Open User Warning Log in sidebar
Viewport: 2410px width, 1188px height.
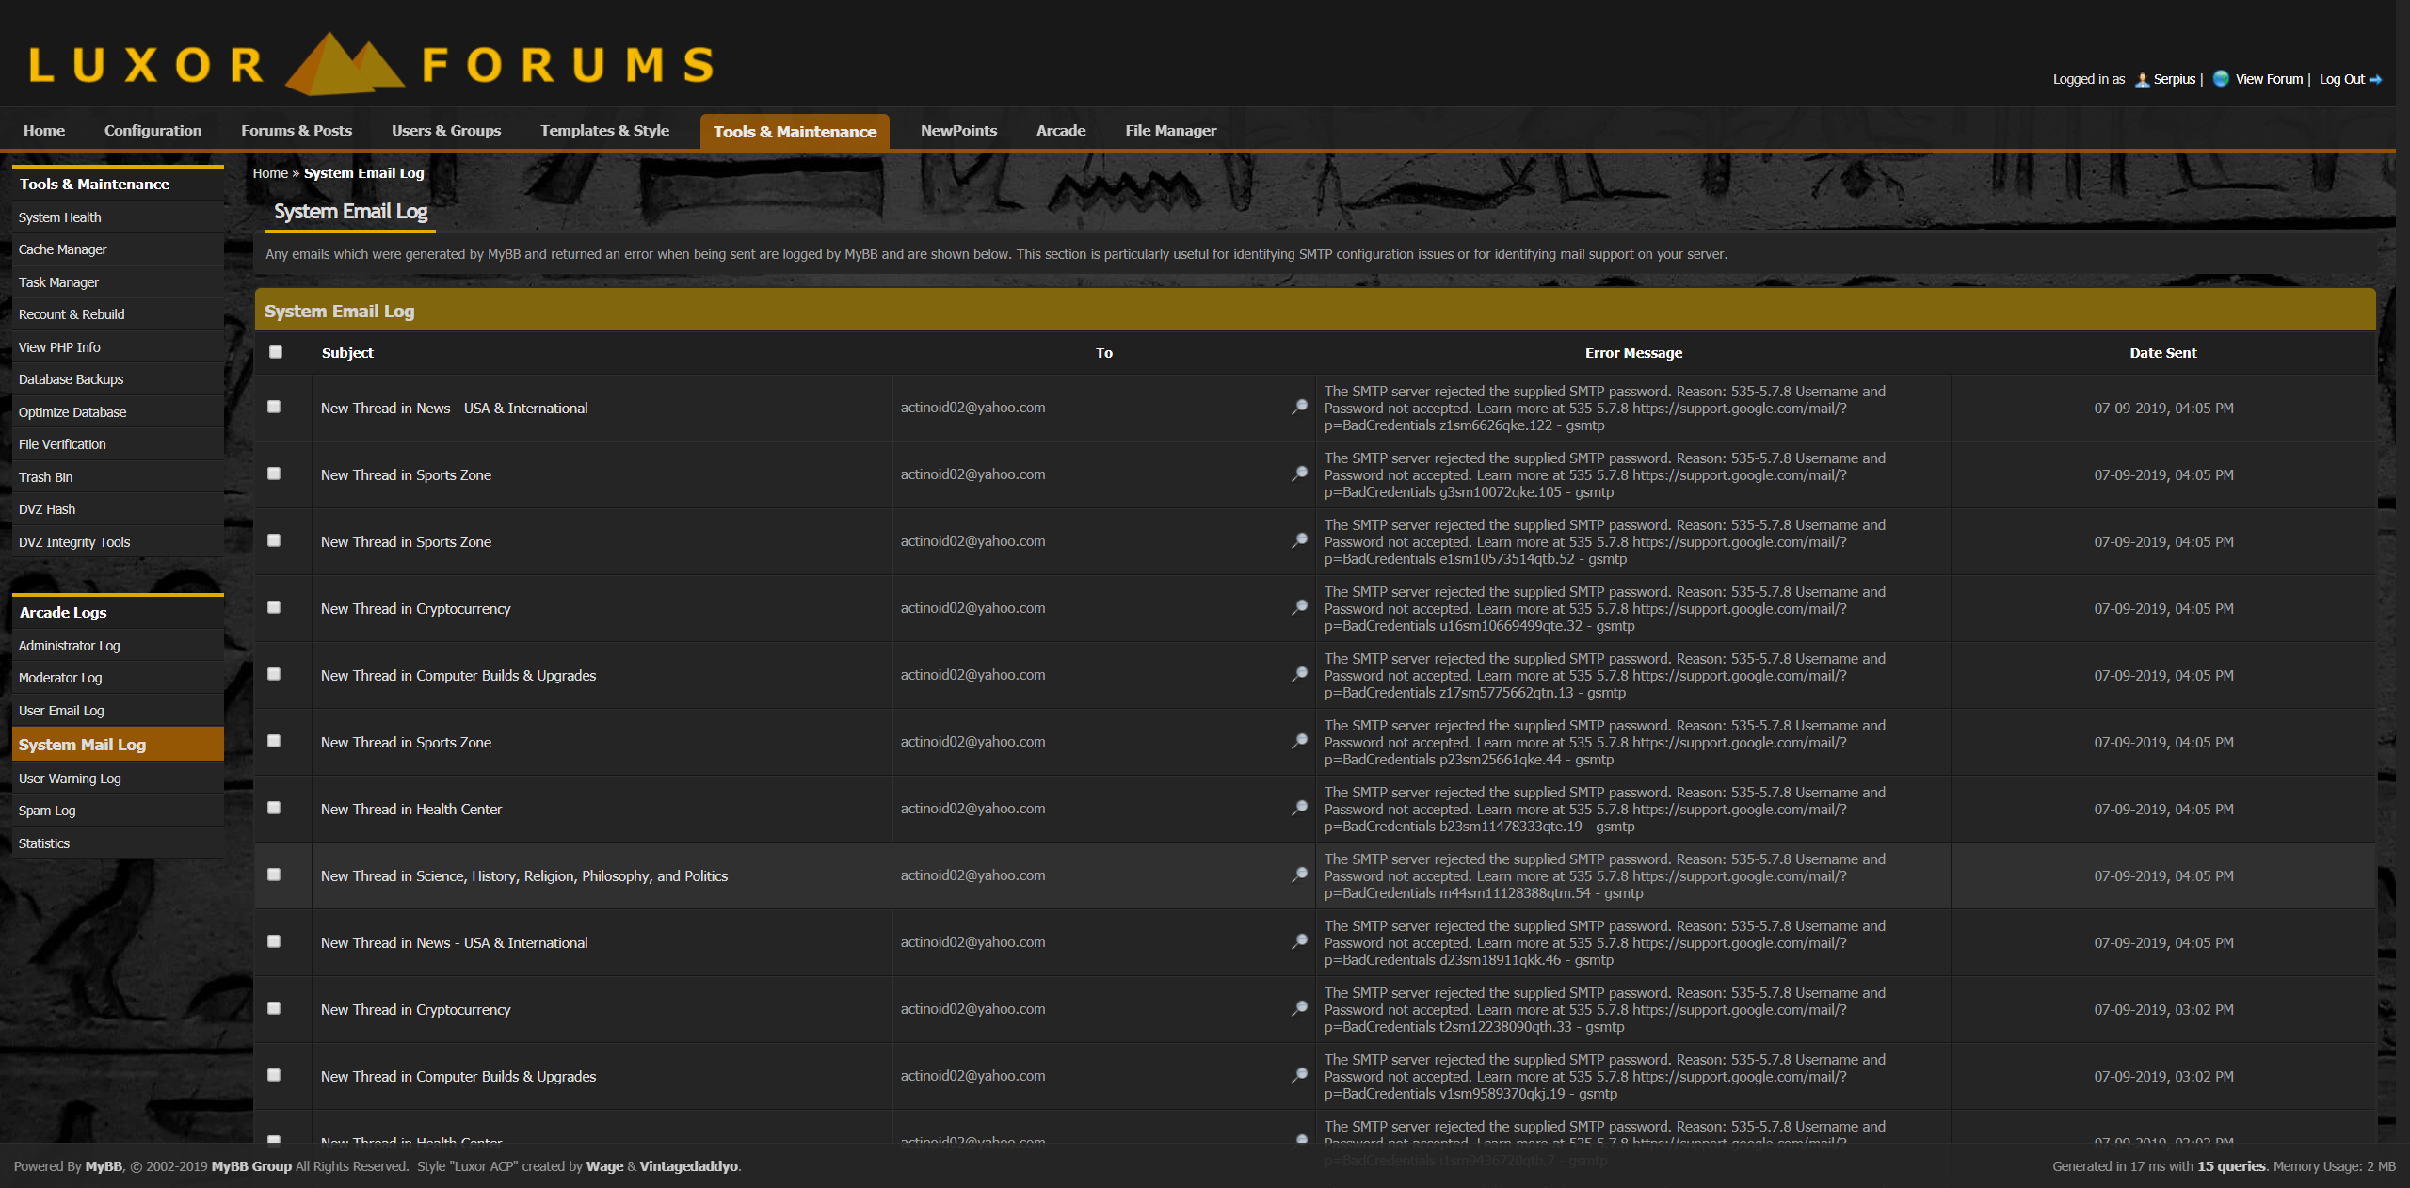pos(118,779)
